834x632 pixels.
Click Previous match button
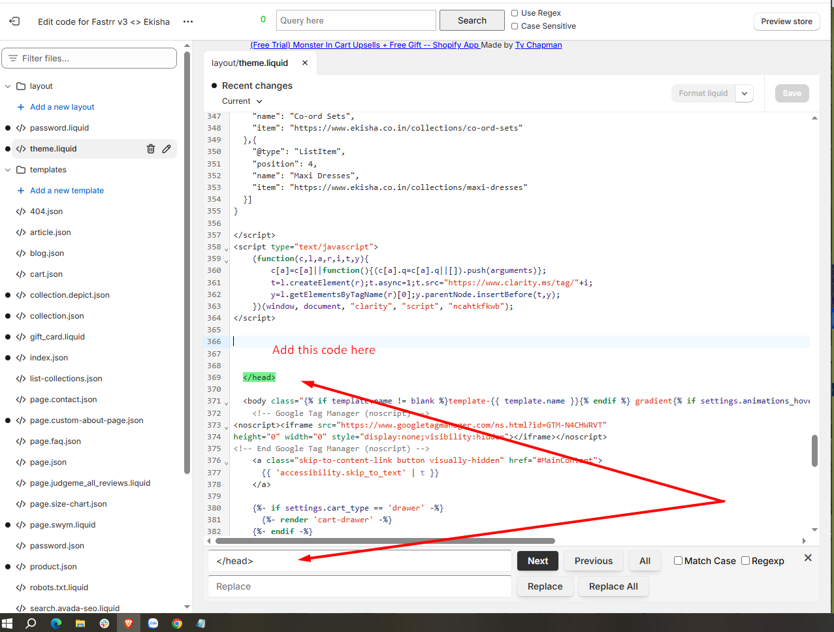[594, 561]
